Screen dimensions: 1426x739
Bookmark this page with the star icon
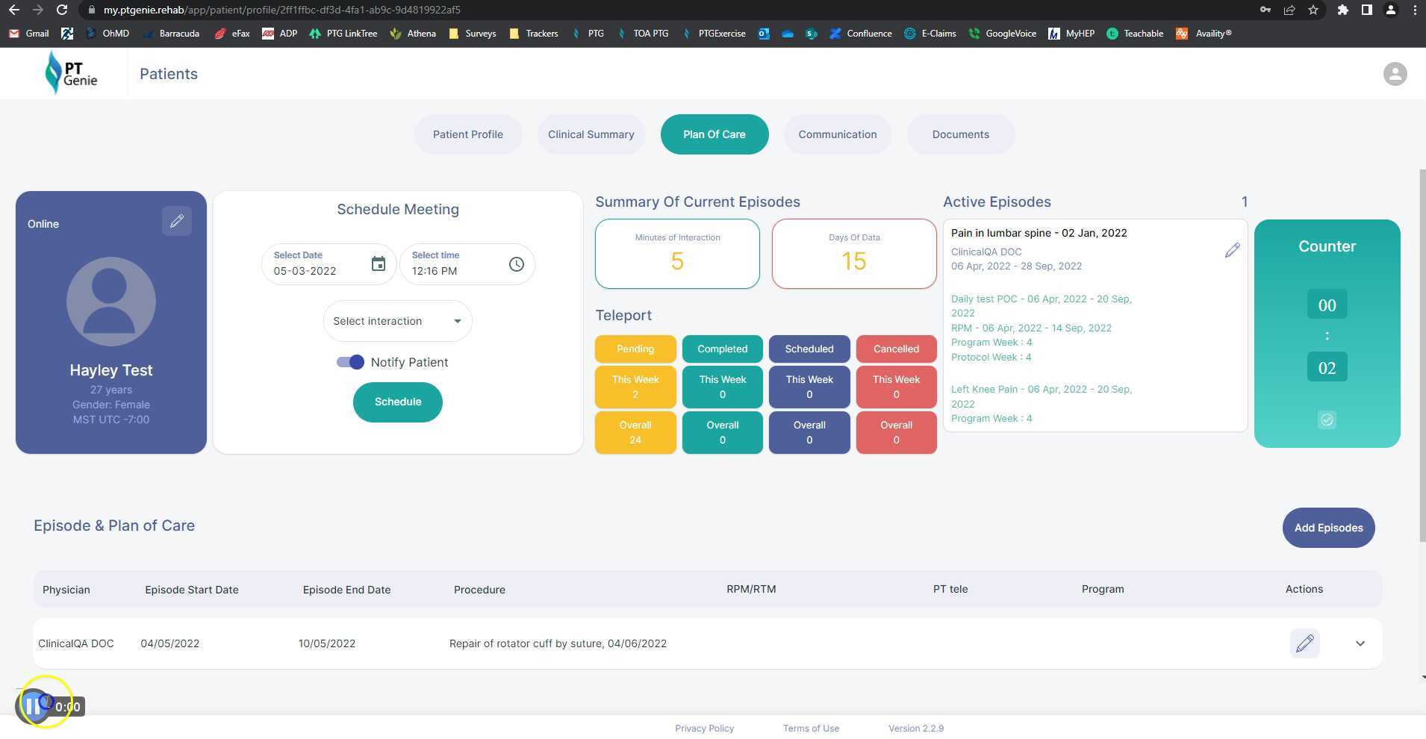tap(1314, 10)
